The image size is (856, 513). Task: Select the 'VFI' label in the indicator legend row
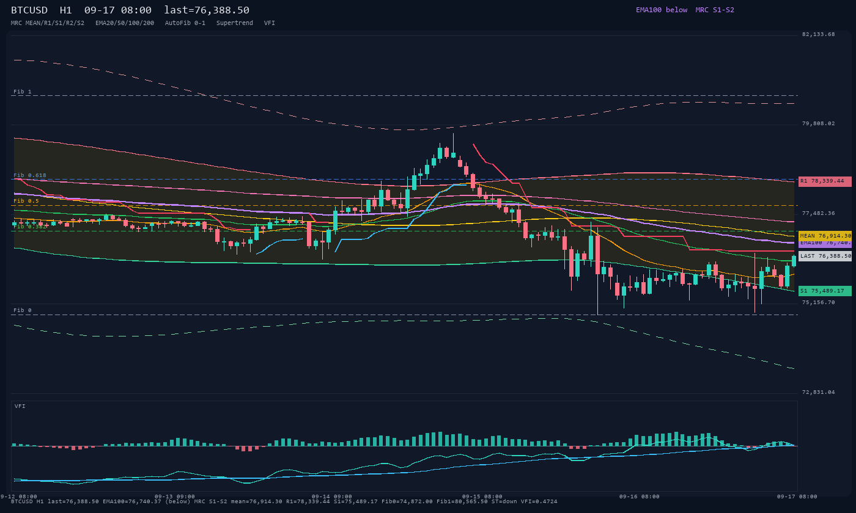(270, 23)
